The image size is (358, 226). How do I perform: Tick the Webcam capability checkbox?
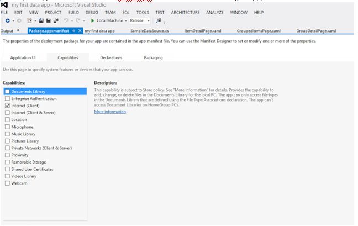(7, 183)
